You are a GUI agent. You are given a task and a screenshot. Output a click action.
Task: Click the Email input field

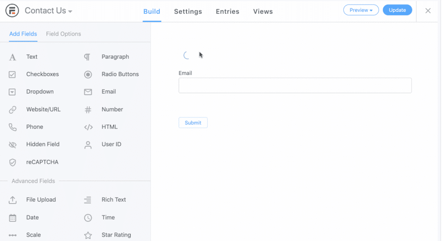pyautogui.click(x=295, y=85)
